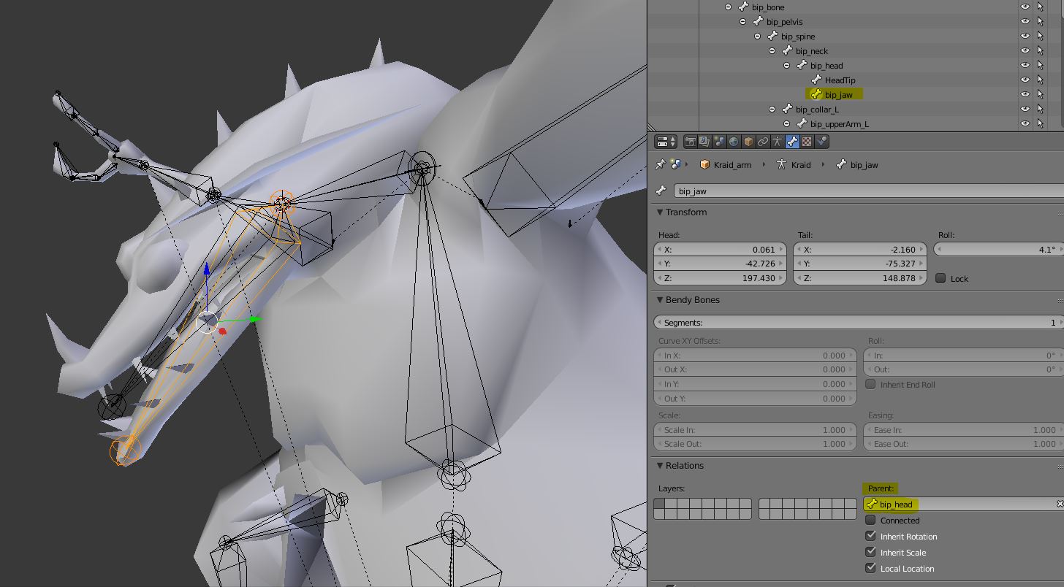Click the bone icon of bip_spine in outliner
Viewport: 1064px width, 587px height.
click(772, 37)
